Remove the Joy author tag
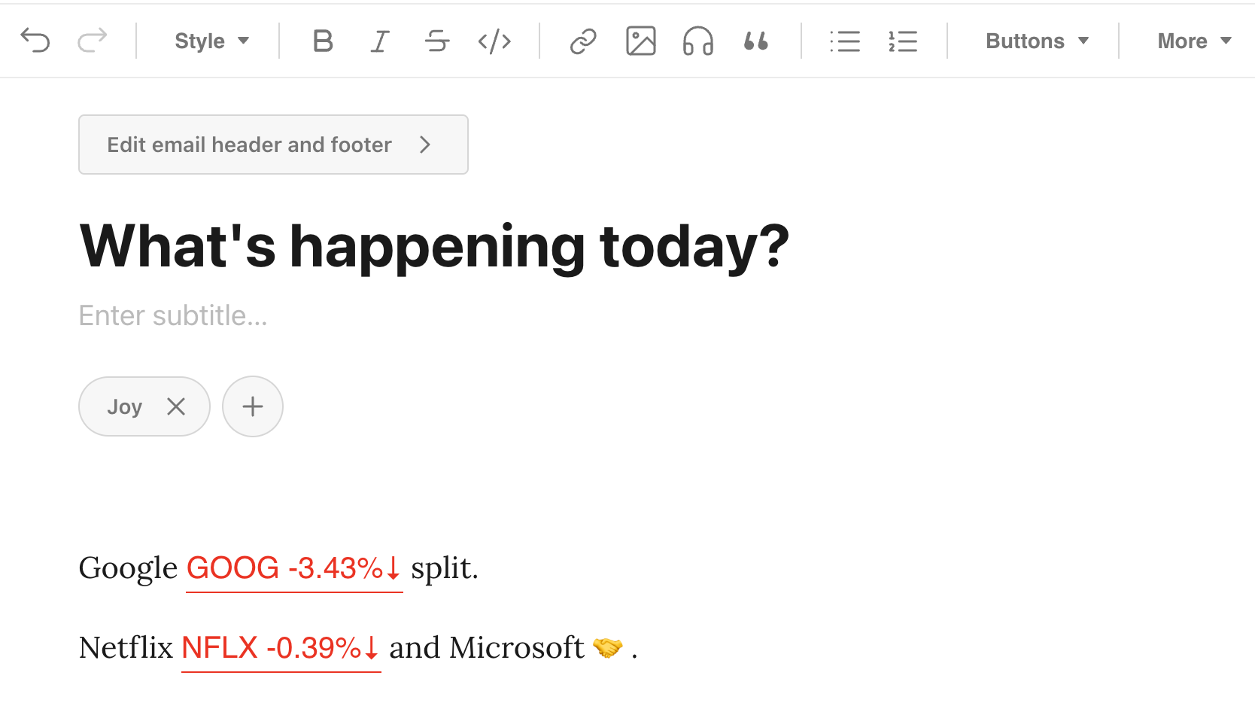 point(176,406)
